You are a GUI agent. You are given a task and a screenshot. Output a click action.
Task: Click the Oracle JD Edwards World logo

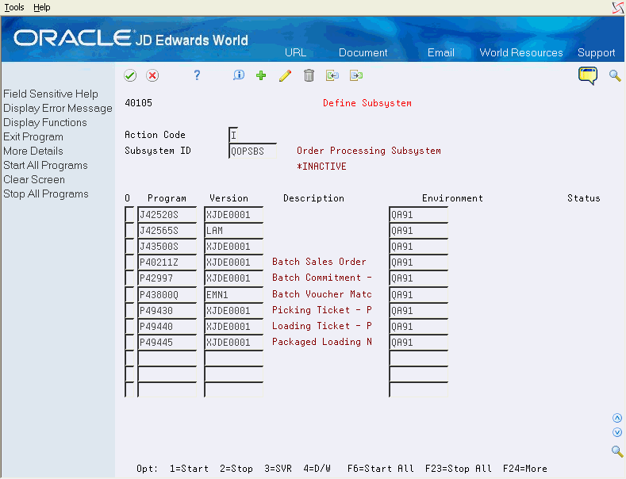(131, 39)
